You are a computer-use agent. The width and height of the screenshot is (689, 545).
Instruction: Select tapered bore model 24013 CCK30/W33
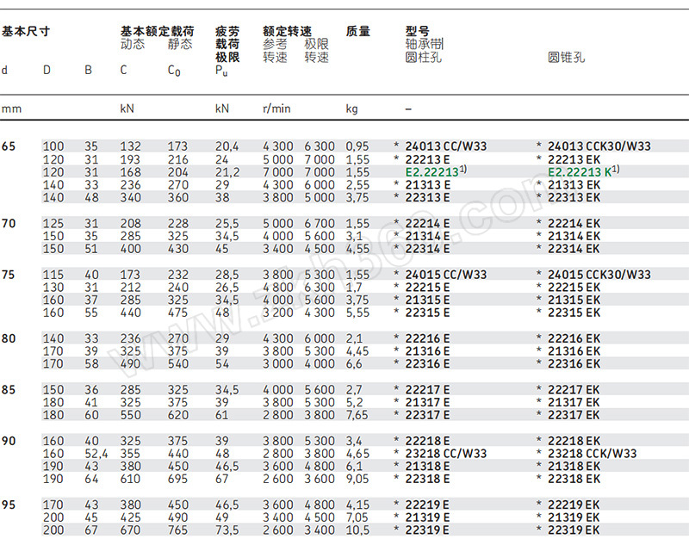[599, 146]
